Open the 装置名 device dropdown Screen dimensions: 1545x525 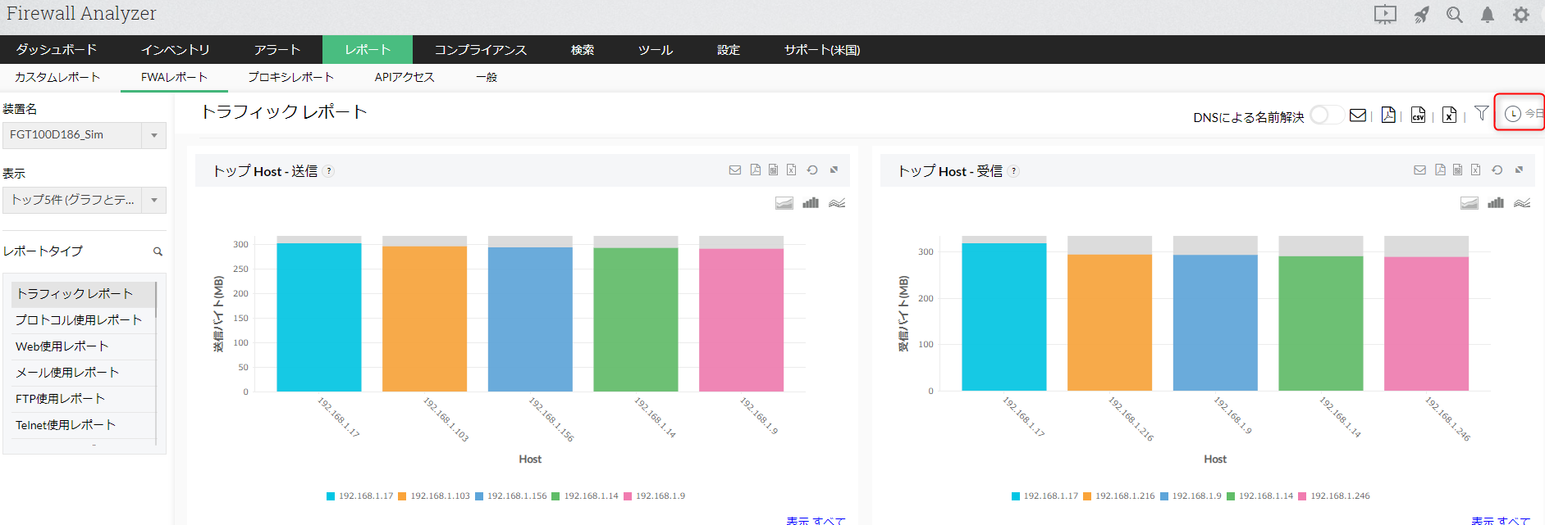coord(153,135)
